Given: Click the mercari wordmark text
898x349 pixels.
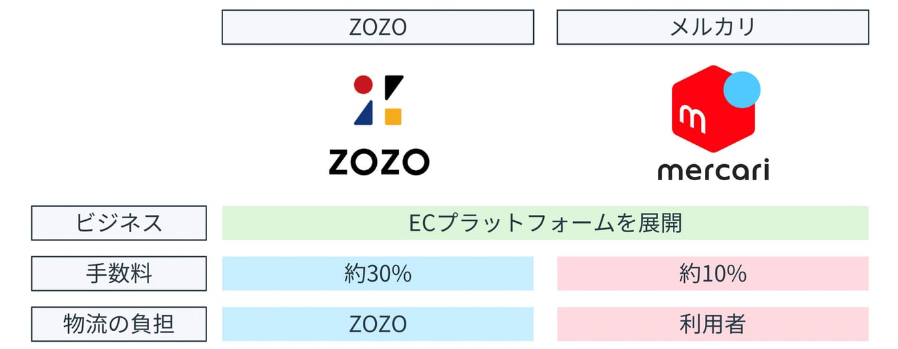Looking at the screenshot, I should [x=713, y=169].
